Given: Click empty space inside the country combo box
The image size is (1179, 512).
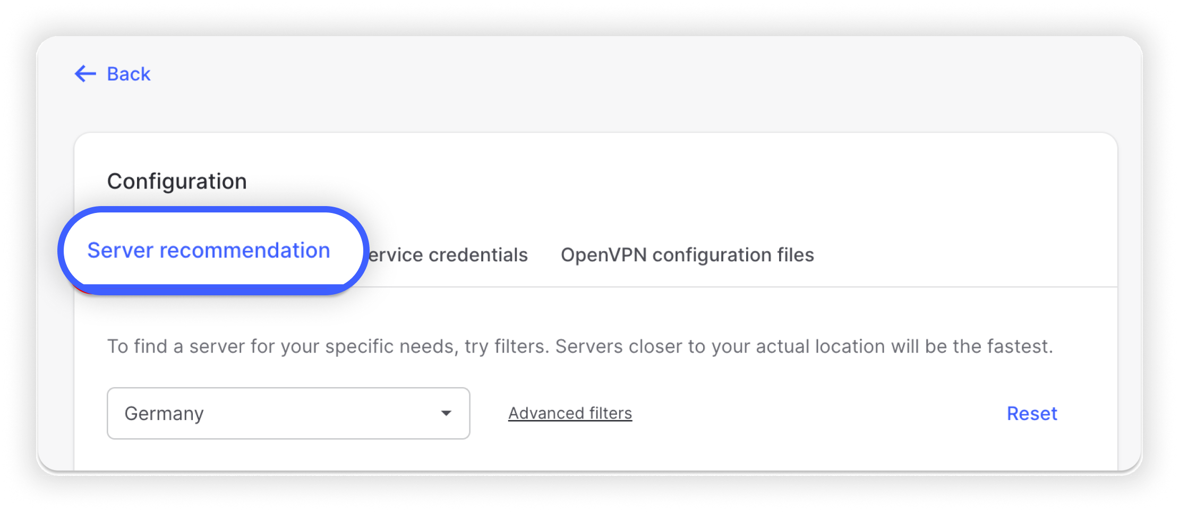Looking at the screenshot, I should pyautogui.click(x=319, y=413).
